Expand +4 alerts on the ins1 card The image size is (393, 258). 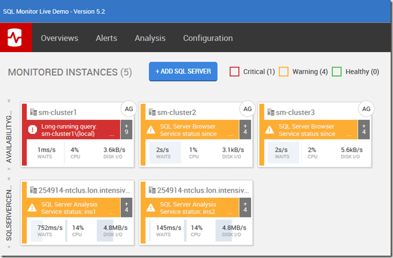(127, 208)
